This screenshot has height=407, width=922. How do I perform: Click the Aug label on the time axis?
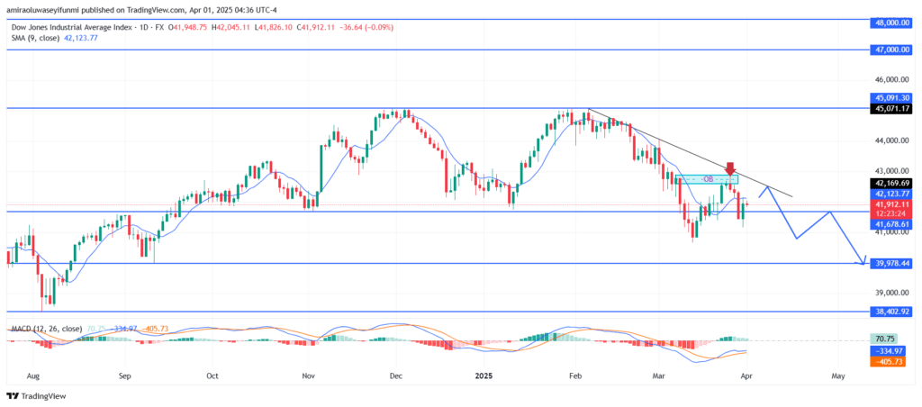point(32,375)
